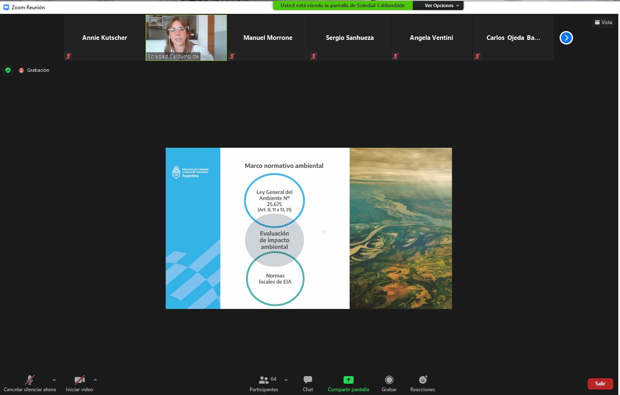Click the Zoom Reunión app icon
The height and width of the screenshot is (395, 620).
[x=6, y=7]
